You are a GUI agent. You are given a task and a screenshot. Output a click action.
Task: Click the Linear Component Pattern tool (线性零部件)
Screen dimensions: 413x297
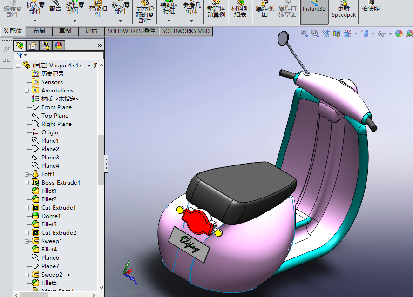75,8
